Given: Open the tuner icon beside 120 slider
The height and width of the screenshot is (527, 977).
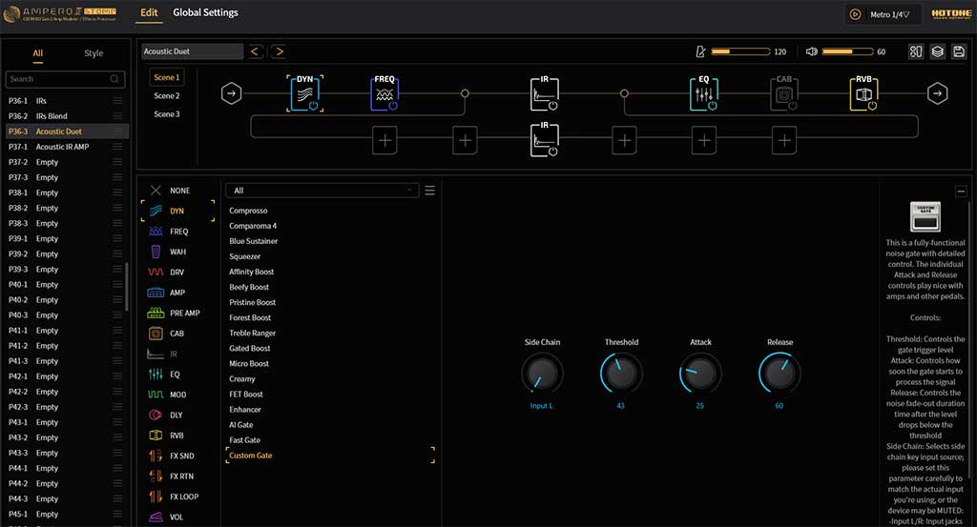Looking at the screenshot, I should click(700, 51).
